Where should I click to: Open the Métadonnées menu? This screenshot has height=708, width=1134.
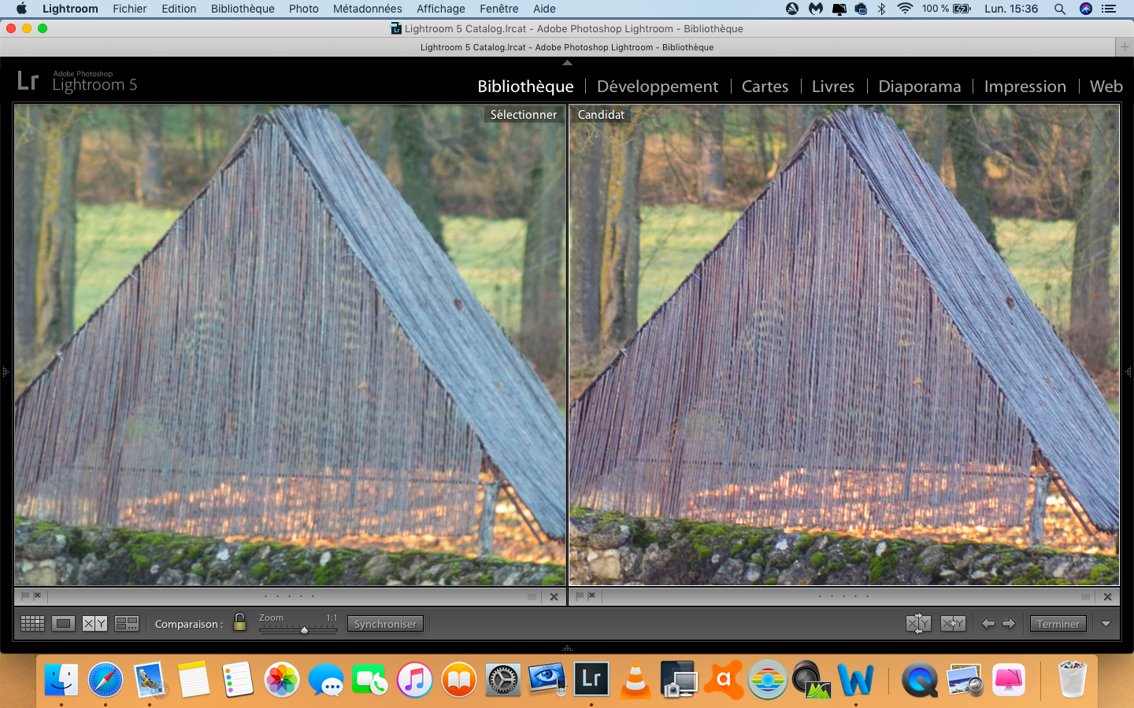tap(367, 9)
